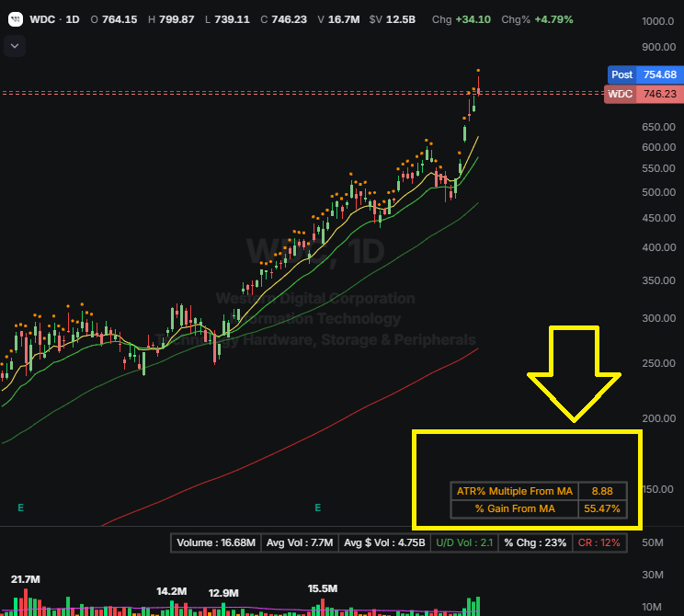Click the 500.00 price axis label

(x=658, y=192)
